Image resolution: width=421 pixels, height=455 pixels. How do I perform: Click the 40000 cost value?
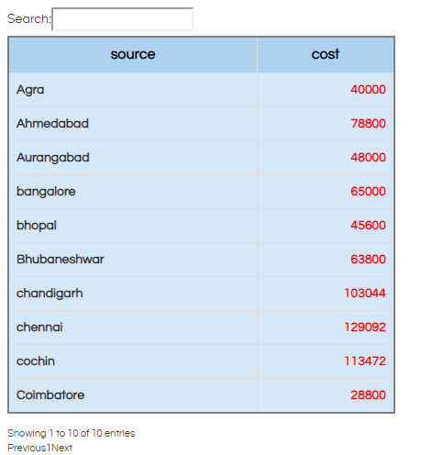pyautogui.click(x=368, y=90)
